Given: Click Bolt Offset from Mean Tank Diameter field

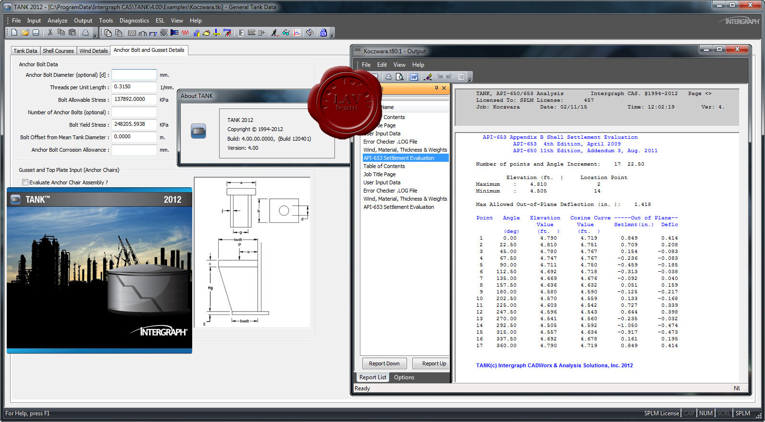Looking at the screenshot, I should 134,137.
